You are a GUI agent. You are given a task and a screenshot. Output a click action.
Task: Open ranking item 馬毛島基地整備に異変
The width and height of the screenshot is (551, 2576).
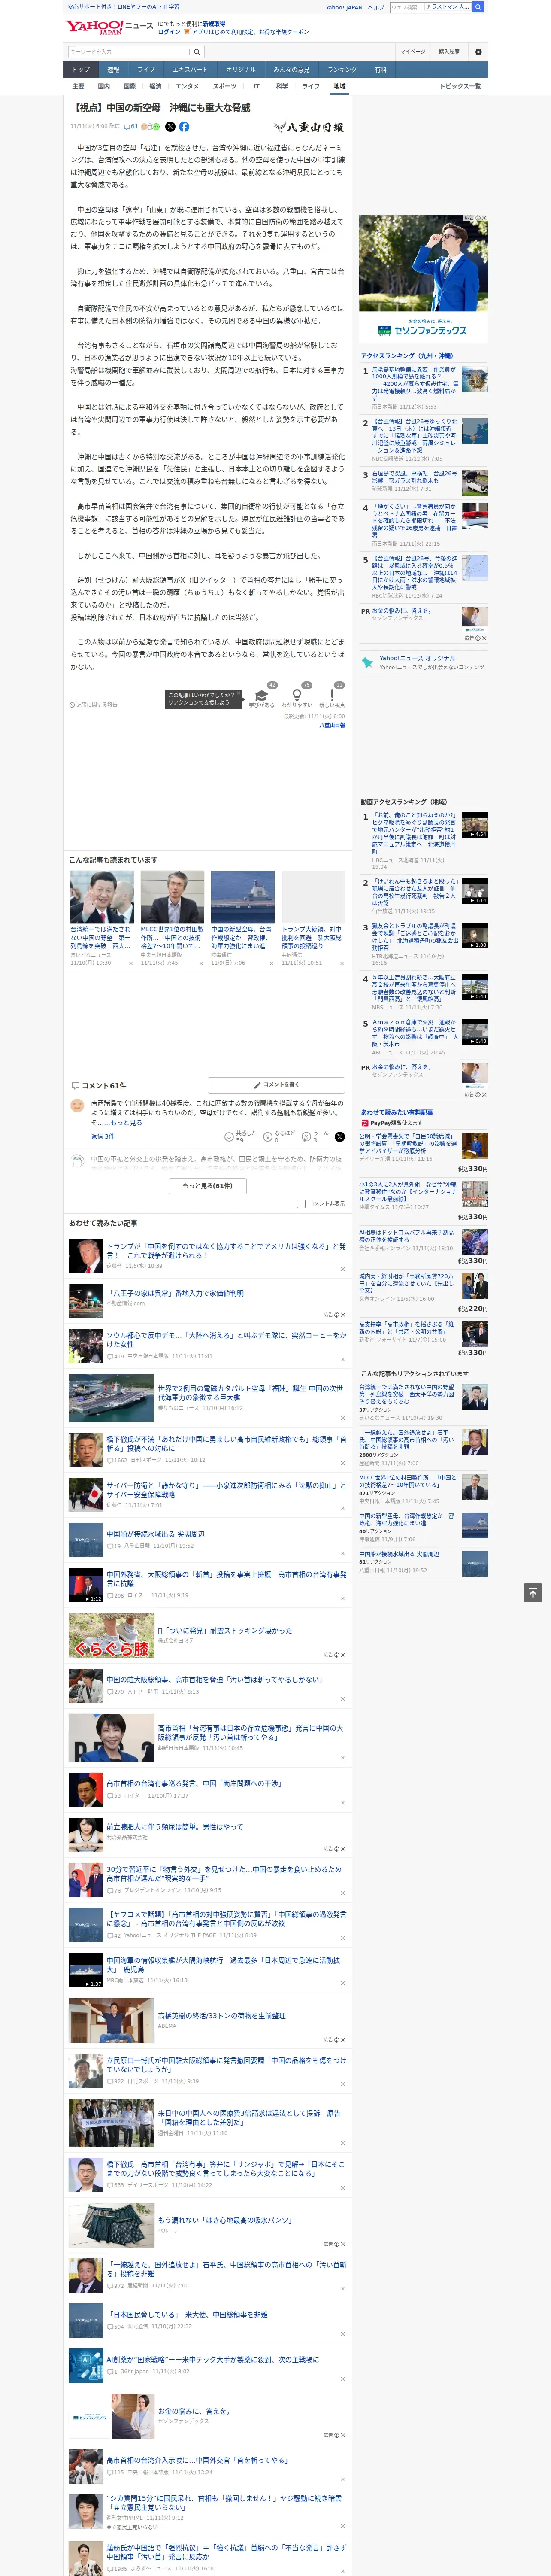(x=415, y=384)
